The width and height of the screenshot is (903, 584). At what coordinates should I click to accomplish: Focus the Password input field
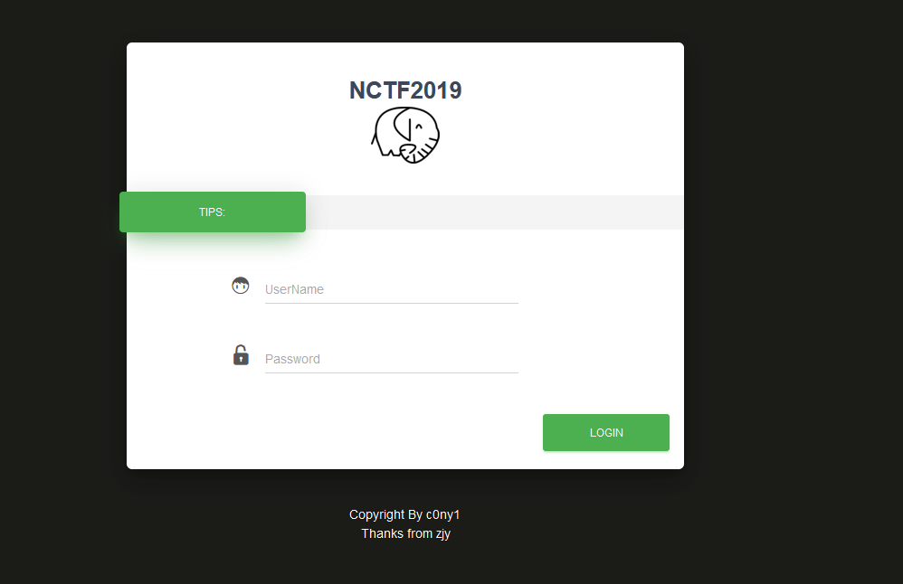point(392,359)
